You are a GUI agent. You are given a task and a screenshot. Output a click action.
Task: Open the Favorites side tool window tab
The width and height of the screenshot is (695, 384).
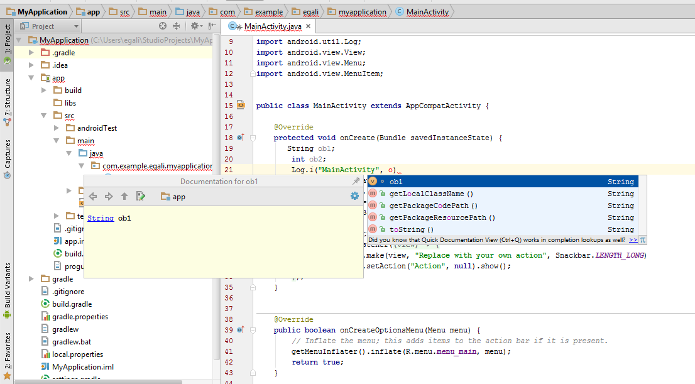click(7, 356)
